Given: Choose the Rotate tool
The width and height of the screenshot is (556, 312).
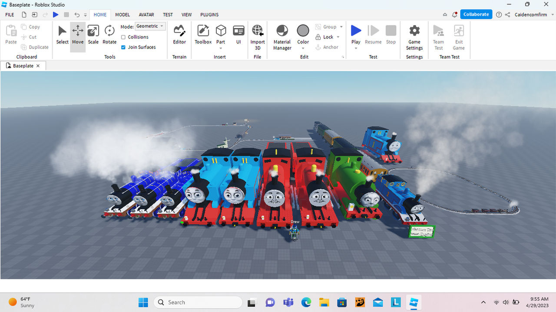Looking at the screenshot, I should [109, 35].
